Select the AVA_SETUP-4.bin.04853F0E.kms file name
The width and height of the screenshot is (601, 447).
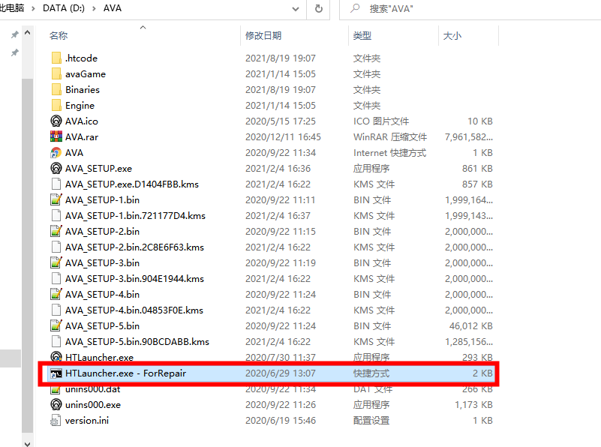point(134,310)
